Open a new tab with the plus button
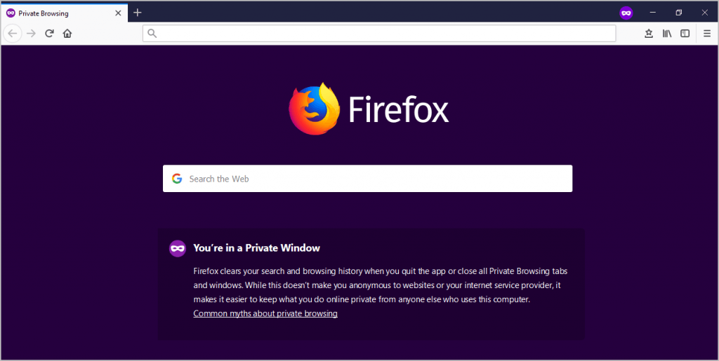 [x=138, y=13]
